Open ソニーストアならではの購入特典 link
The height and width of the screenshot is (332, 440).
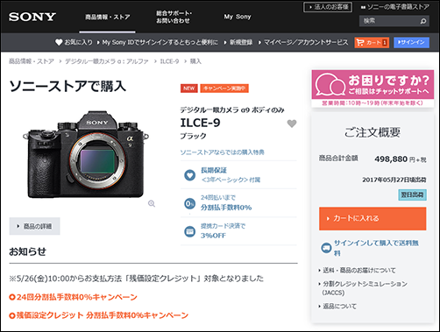click(x=223, y=152)
